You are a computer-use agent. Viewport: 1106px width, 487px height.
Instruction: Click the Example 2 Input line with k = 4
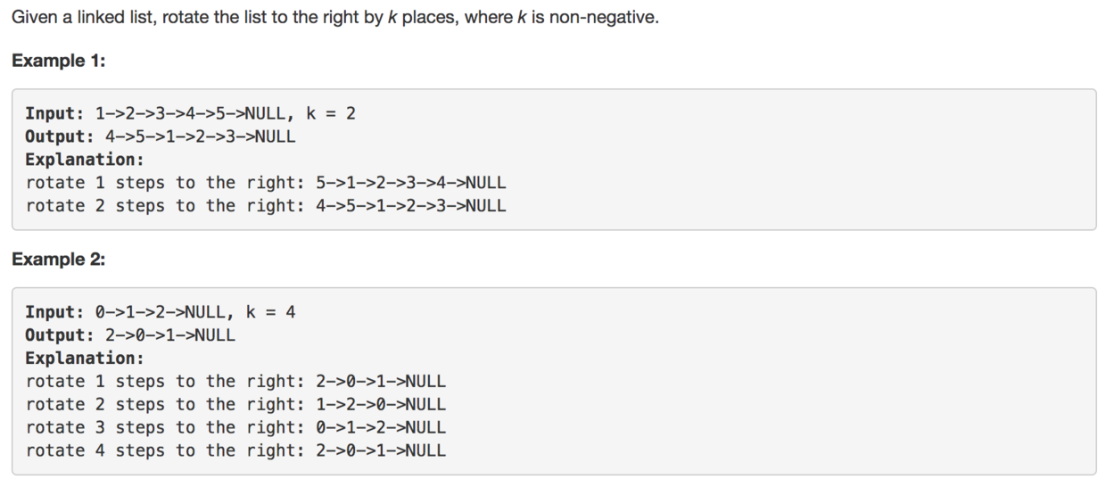[161, 312]
